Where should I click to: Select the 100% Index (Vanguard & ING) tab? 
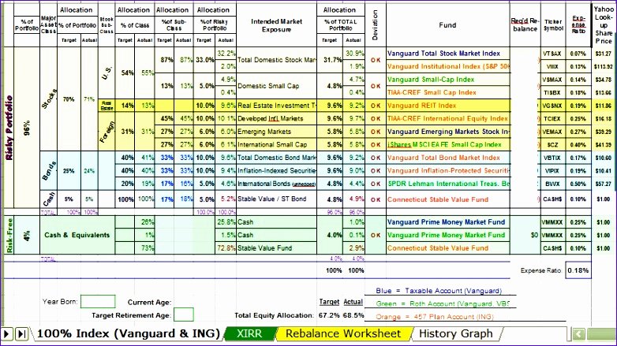(x=128, y=334)
